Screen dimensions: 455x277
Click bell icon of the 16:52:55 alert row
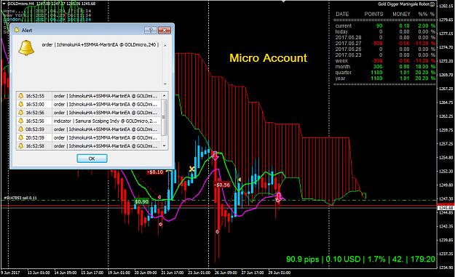pyautogui.click(x=21, y=96)
